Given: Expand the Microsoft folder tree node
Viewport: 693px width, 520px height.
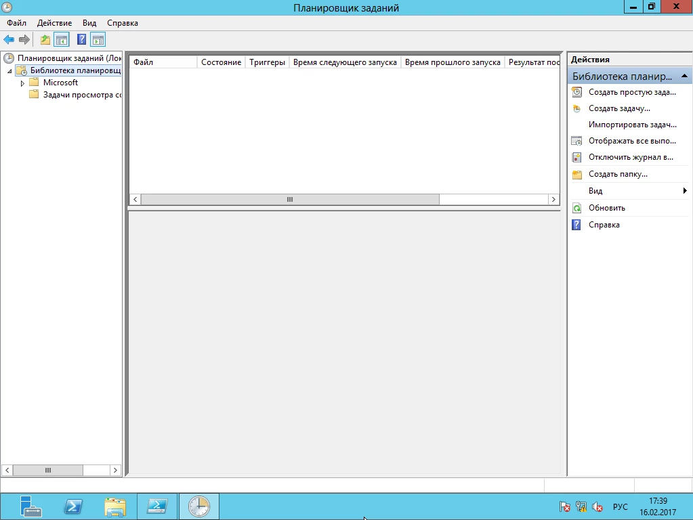Looking at the screenshot, I should [22, 83].
